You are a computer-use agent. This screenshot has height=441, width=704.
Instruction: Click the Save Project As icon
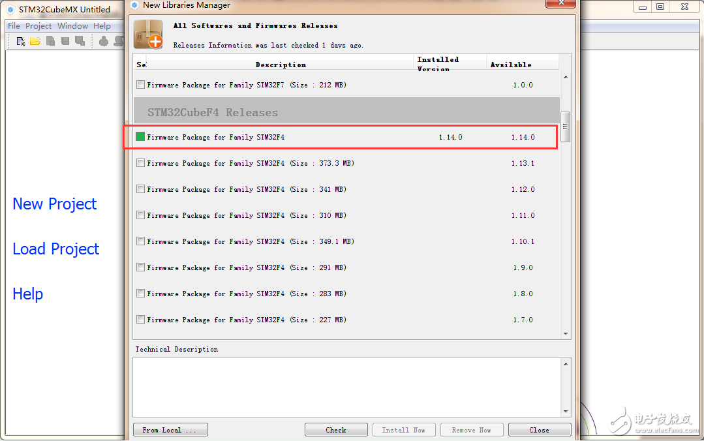tap(80, 41)
